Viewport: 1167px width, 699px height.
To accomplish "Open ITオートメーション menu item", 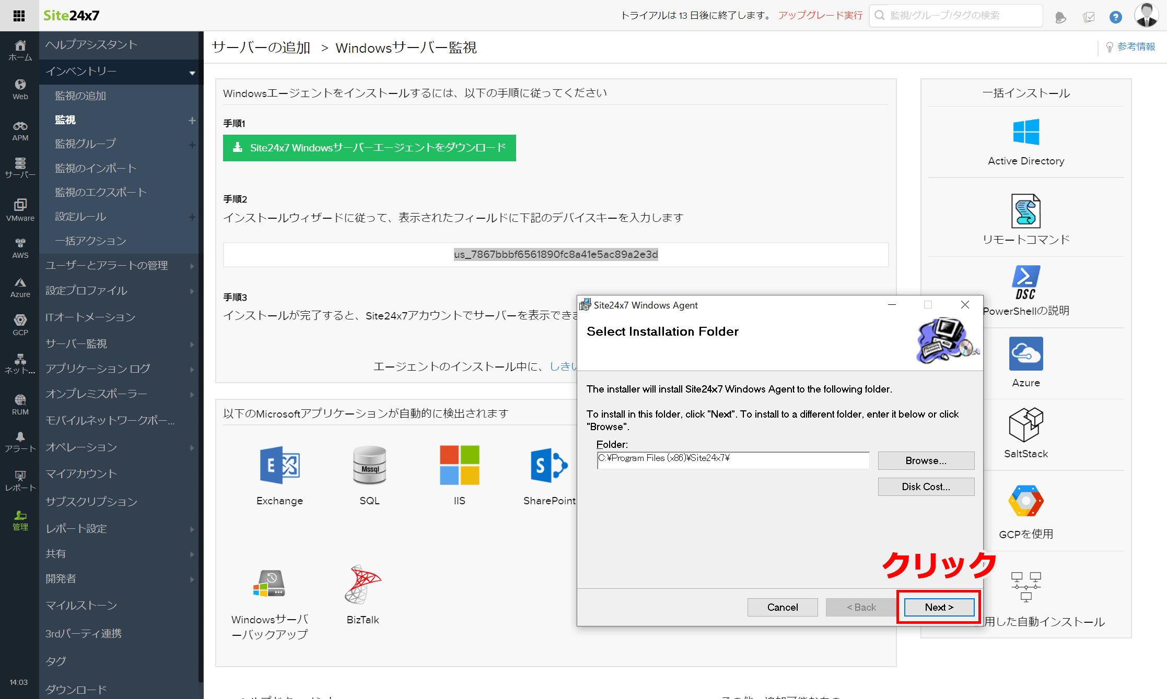I will 90,317.
